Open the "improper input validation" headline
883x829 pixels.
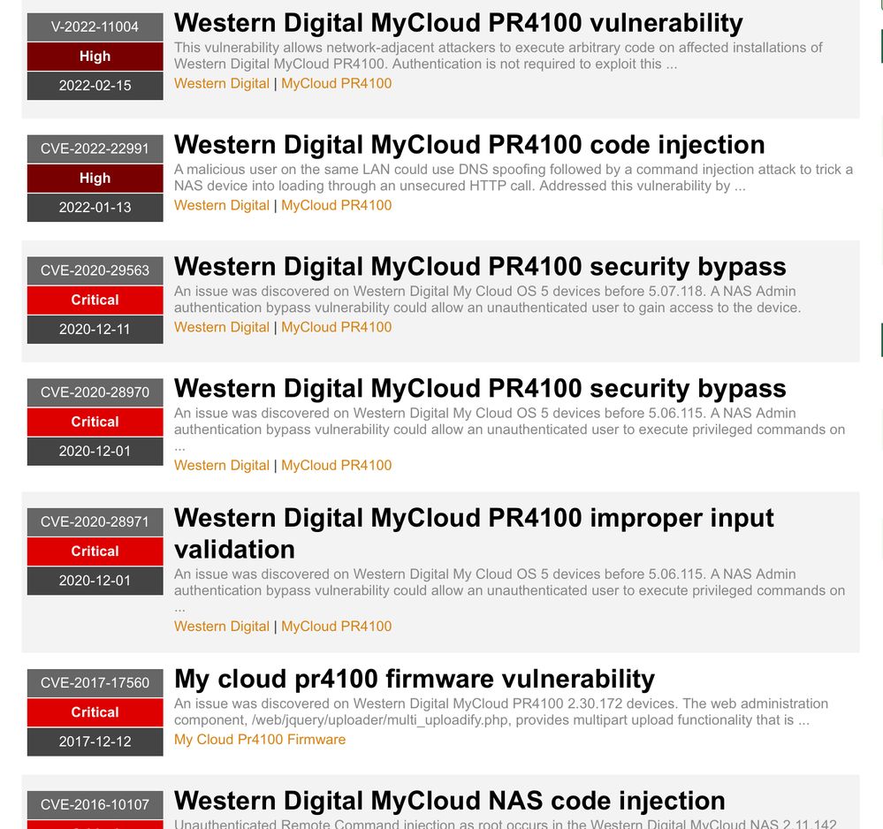click(x=474, y=533)
